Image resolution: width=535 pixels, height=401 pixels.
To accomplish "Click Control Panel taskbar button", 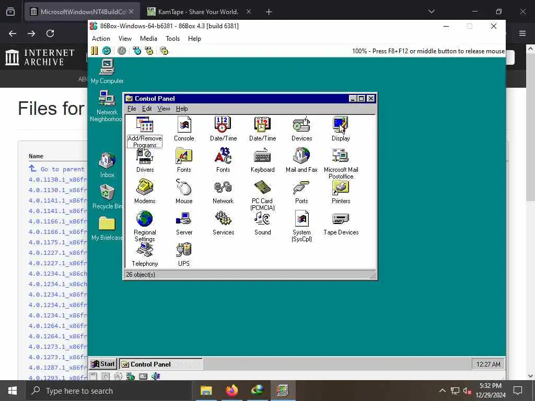I will point(161,364).
